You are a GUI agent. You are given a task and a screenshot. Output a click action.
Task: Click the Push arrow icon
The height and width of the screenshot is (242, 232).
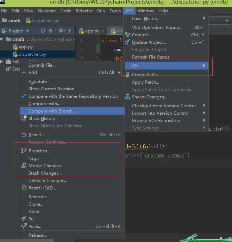coord(24,226)
